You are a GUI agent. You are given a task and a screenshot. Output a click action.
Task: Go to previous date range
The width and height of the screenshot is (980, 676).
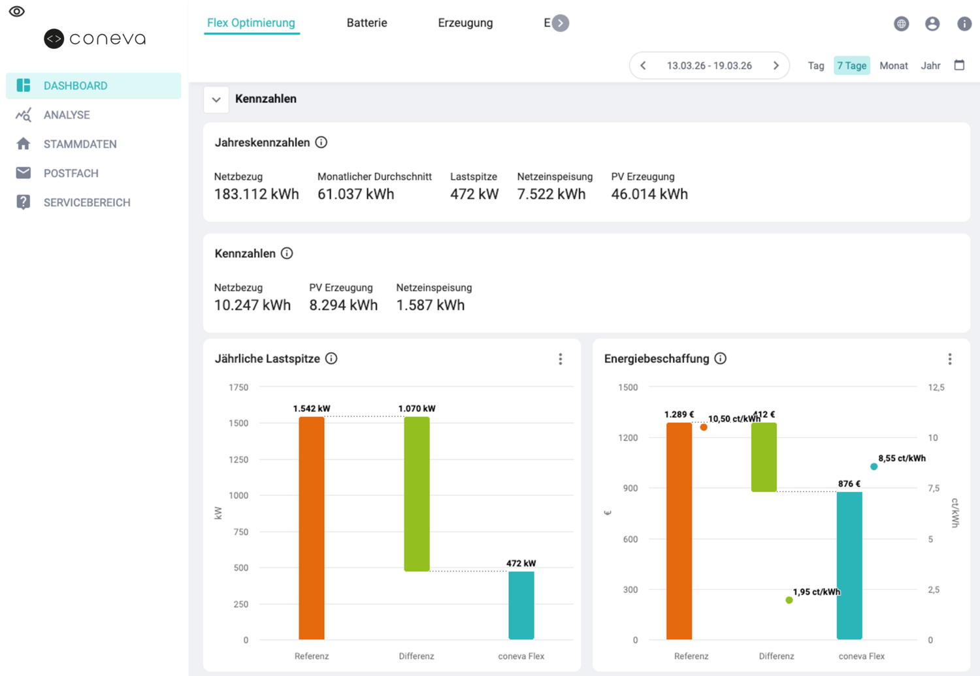643,65
